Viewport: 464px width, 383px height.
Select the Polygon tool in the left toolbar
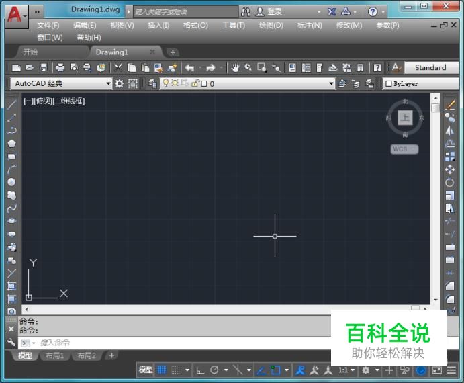(11, 143)
